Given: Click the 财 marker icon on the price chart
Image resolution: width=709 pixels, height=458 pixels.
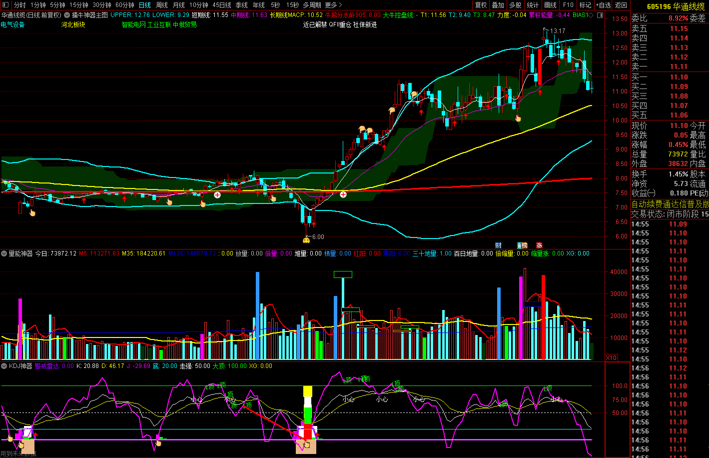Looking at the screenshot, I should click(x=498, y=245).
